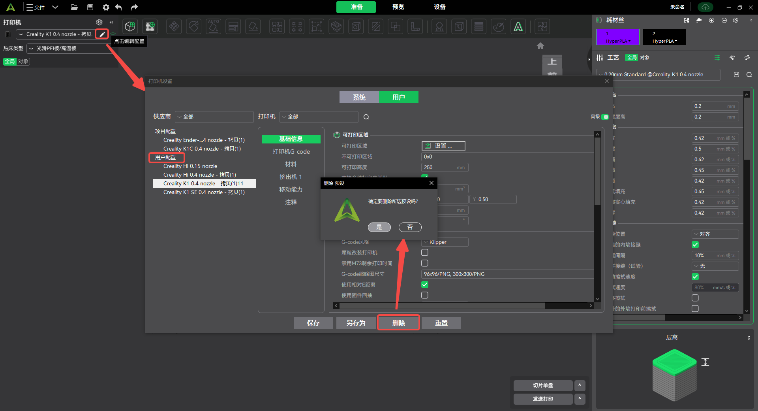Expand the slice plate options arrow

click(x=580, y=385)
